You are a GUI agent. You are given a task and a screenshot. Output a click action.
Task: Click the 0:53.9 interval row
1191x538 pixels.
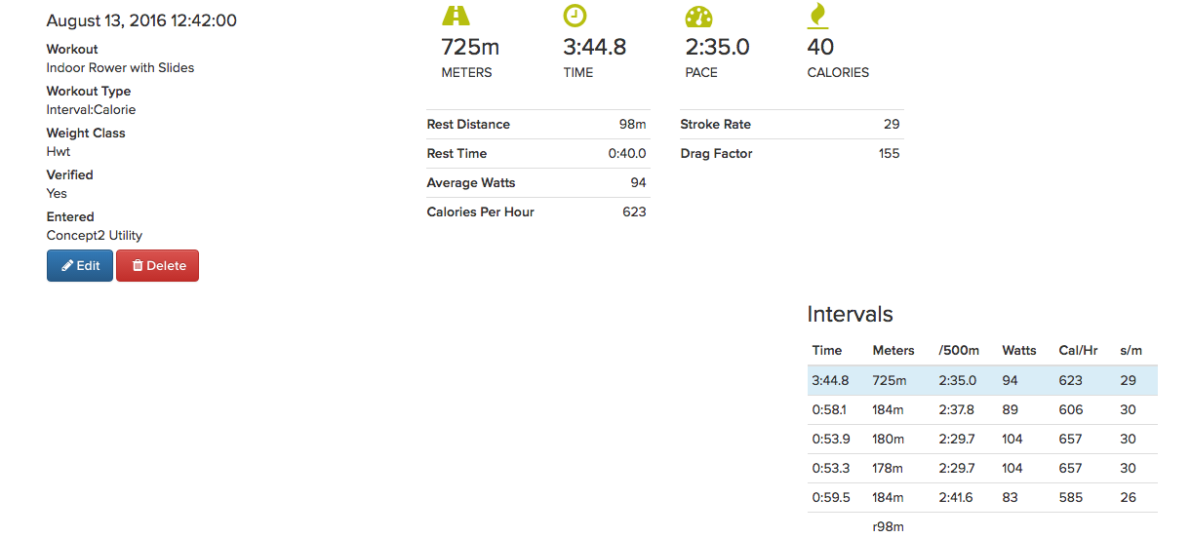[981, 439]
